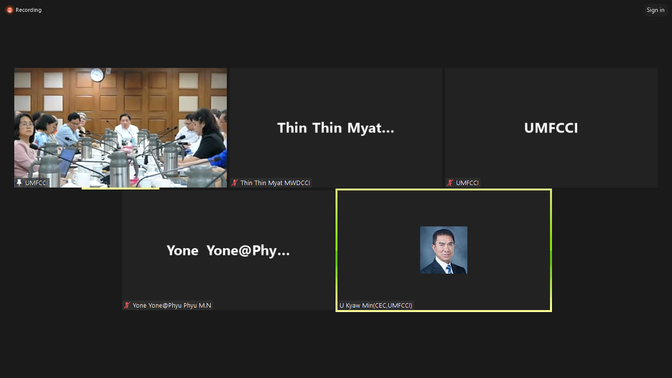Click the Yone Yone@Phyu Phyu M.N label
Image resolution: width=672 pixels, height=378 pixels.
[172, 306]
